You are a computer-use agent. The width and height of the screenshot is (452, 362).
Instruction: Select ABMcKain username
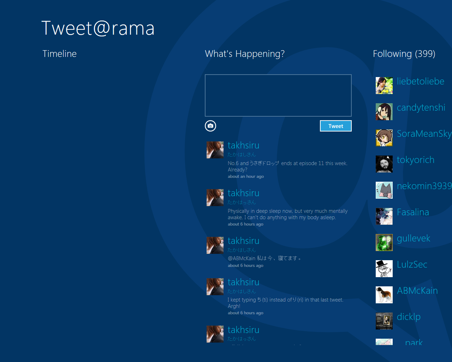(x=417, y=291)
